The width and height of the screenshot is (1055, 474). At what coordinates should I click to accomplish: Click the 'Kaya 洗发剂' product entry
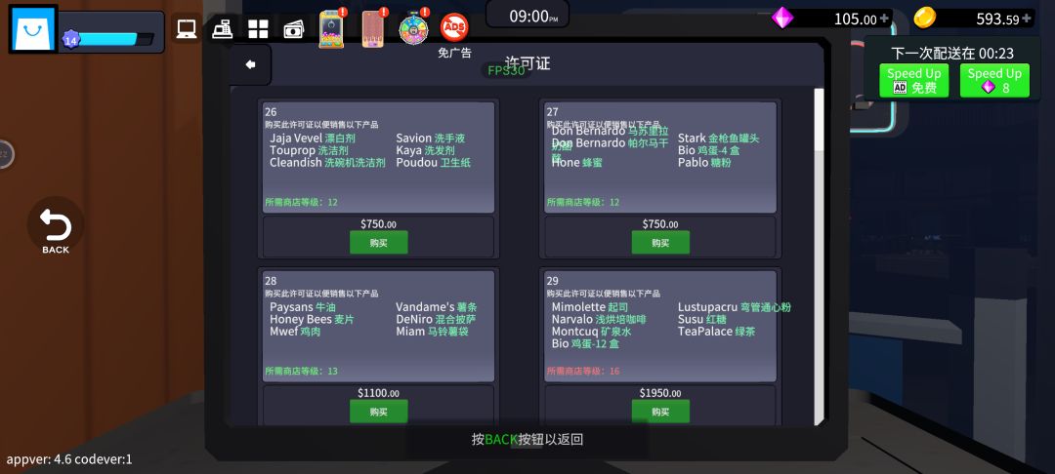tap(425, 150)
